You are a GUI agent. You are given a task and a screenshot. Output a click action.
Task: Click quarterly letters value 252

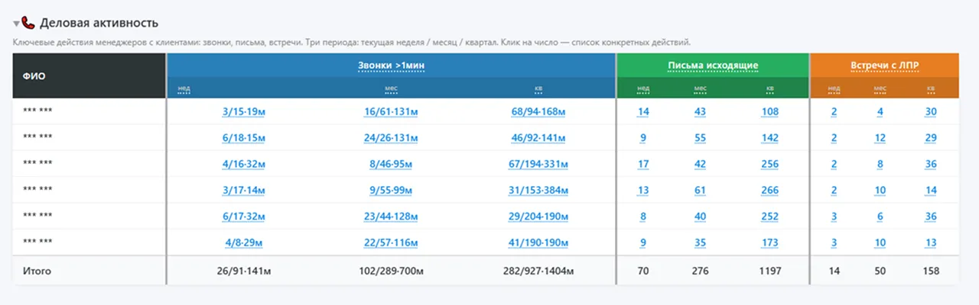pyautogui.click(x=769, y=217)
